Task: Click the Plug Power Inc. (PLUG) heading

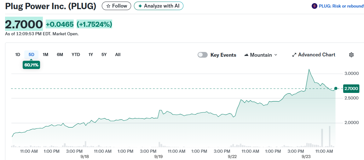Action: 51,6
